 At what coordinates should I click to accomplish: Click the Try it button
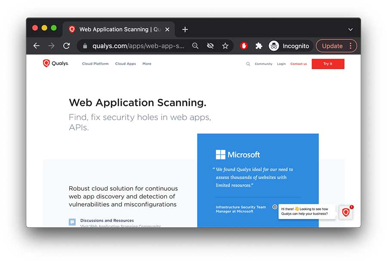pyautogui.click(x=328, y=64)
